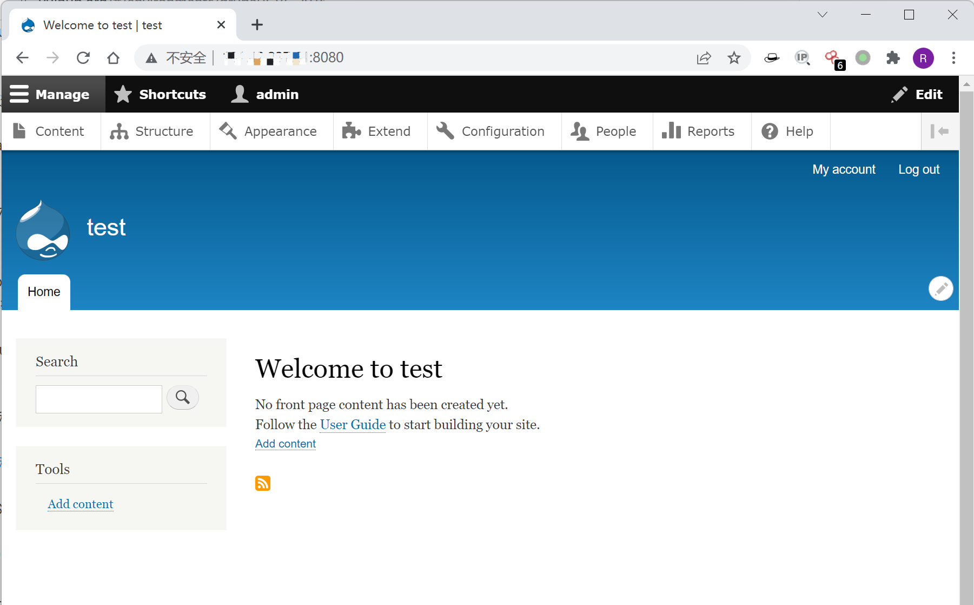This screenshot has width=974, height=605.
Task: Bookmark page with star icon
Action: click(x=734, y=58)
